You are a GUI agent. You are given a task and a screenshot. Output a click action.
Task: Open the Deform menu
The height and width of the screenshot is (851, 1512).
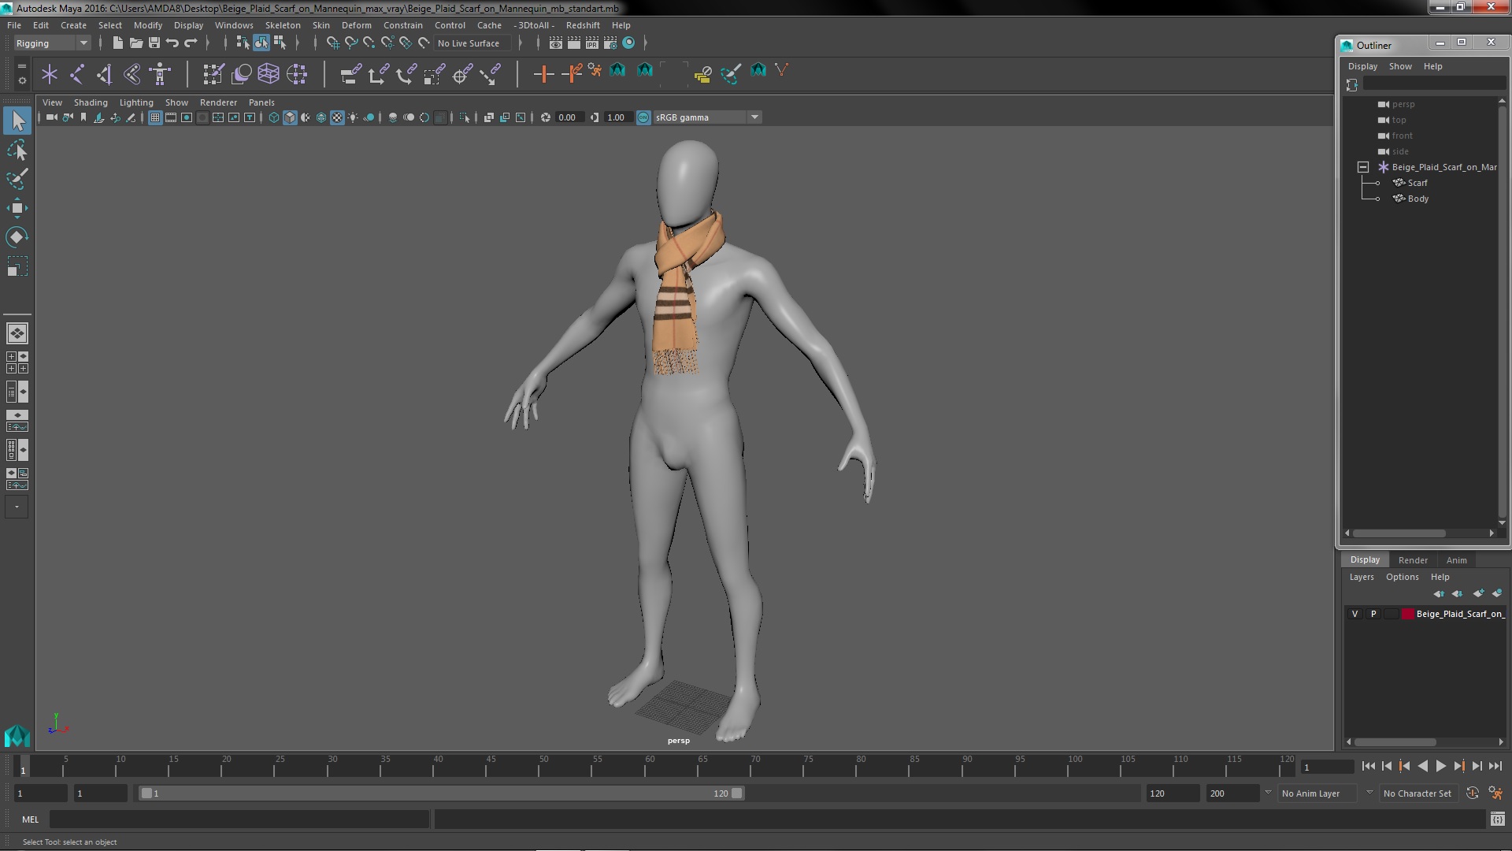[356, 25]
